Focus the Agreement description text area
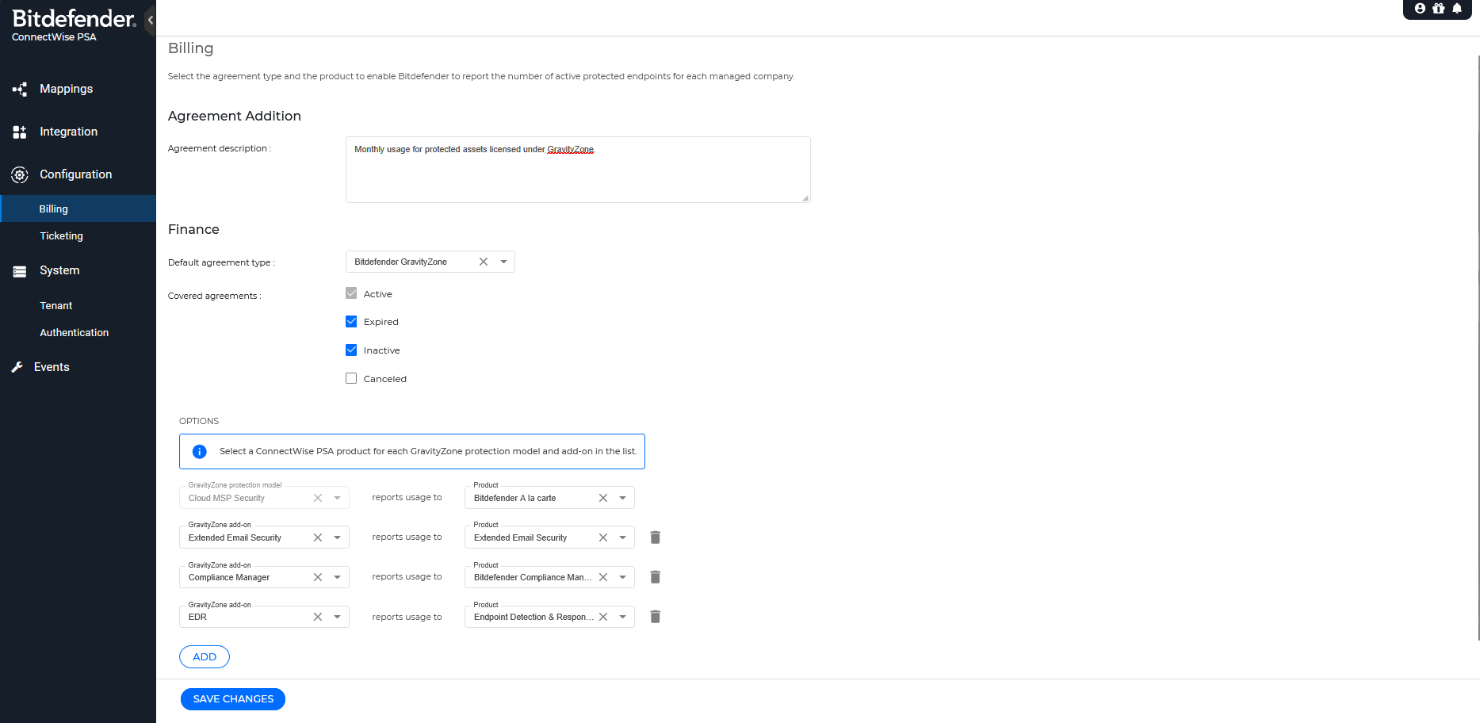Image resolution: width=1480 pixels, height=723 pixels. (x=578, y=170)
